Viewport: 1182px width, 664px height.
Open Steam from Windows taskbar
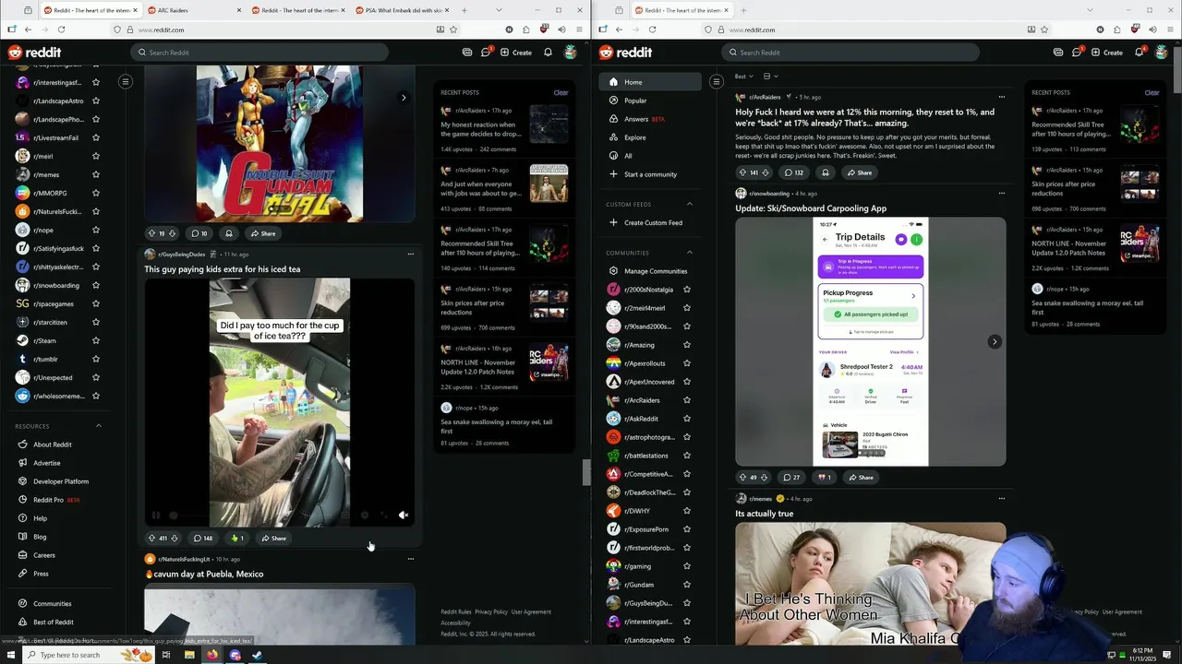pyautogui.click(x=258, y=655)
